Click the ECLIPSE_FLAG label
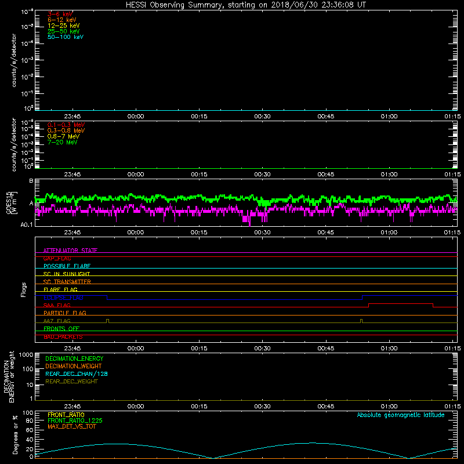Image resolution: width=464 pixels, height=464 pixels. tap(63, 298)
